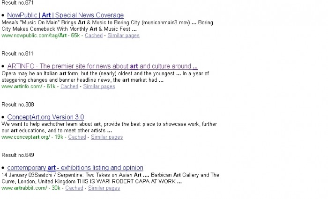
Task: Open ConceptArt.org Version 3.0 link
Action: coord(45,117)
